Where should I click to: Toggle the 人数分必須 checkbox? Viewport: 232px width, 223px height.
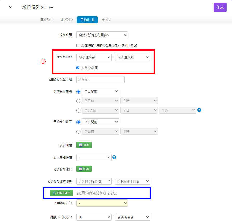[78, 68]
